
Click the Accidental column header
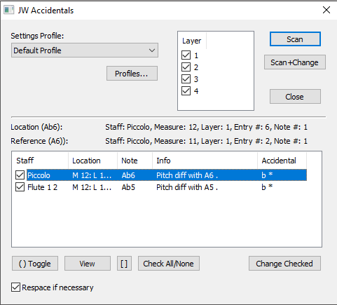tap(282, 161)
